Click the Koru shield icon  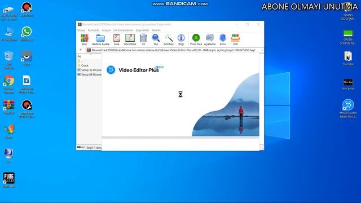223,39
